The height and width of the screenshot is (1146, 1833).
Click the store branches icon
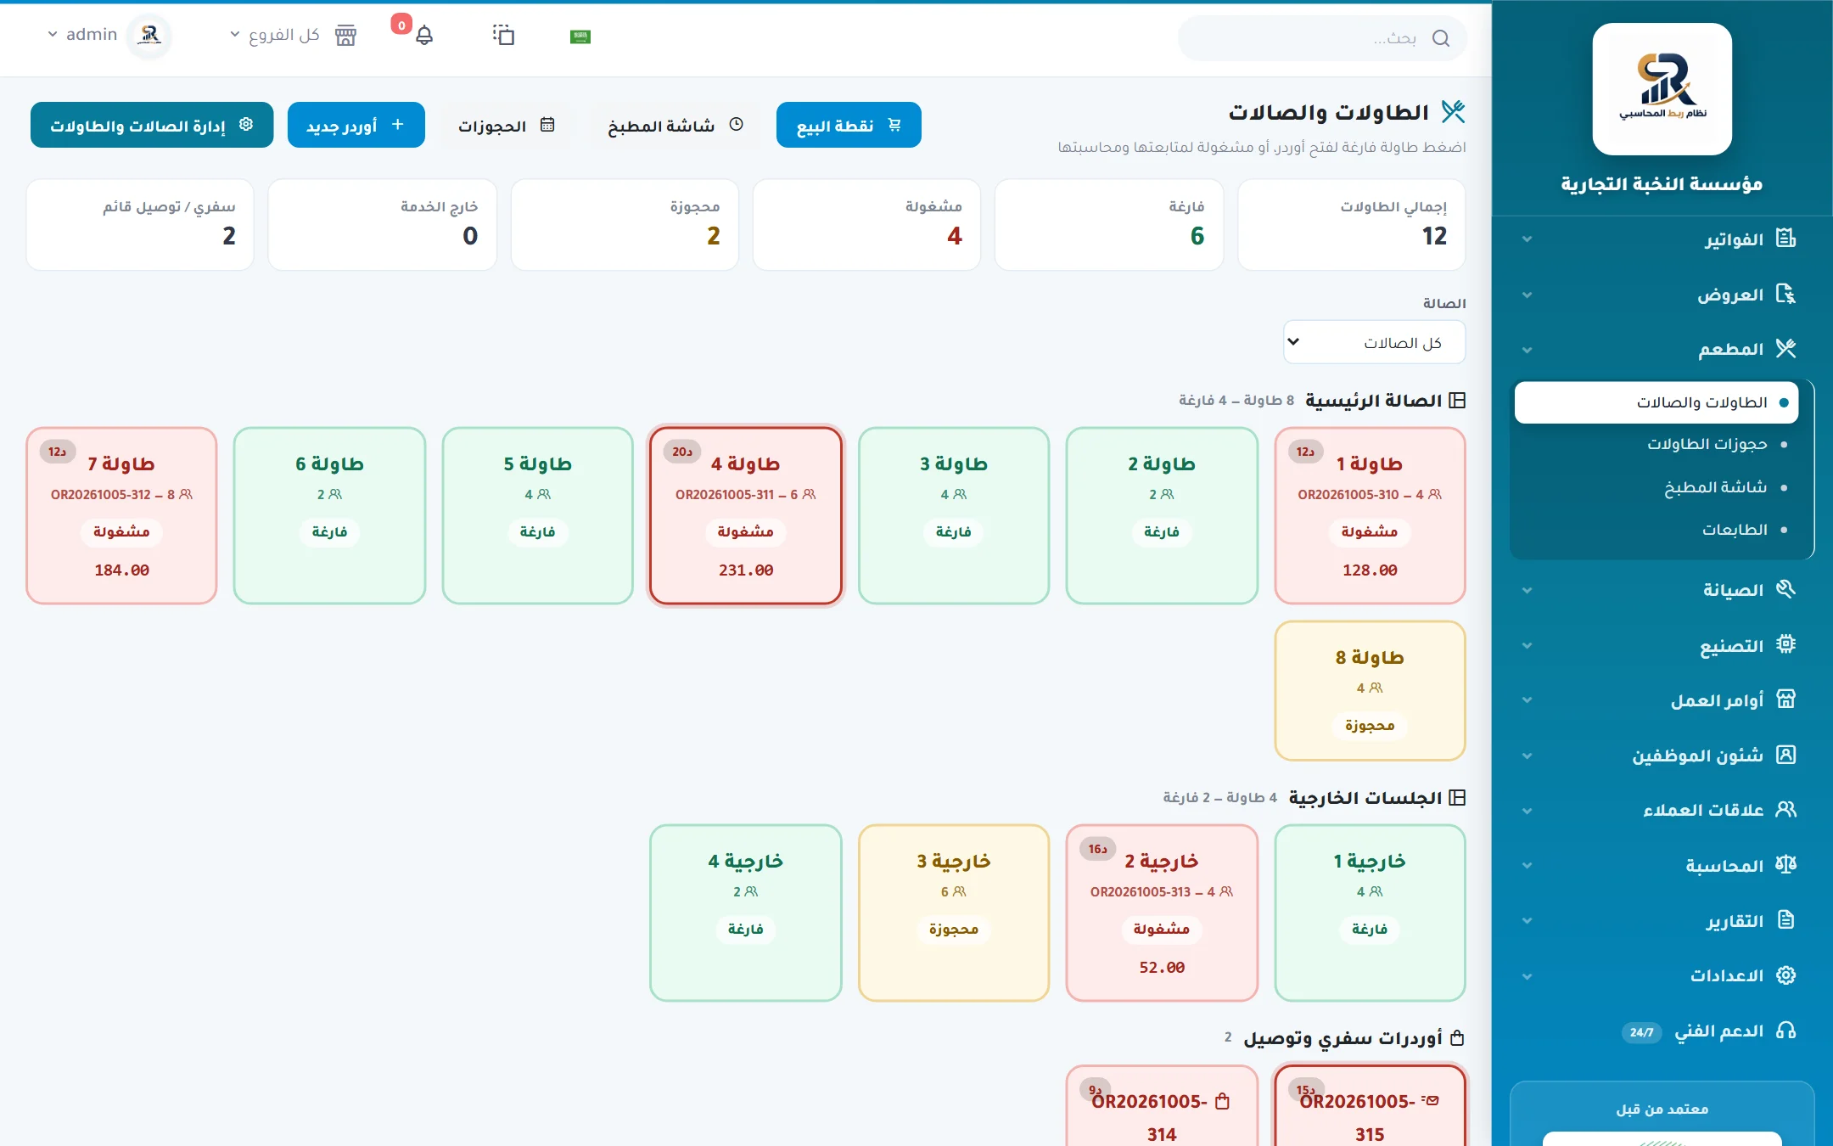(x=345, y=35)
